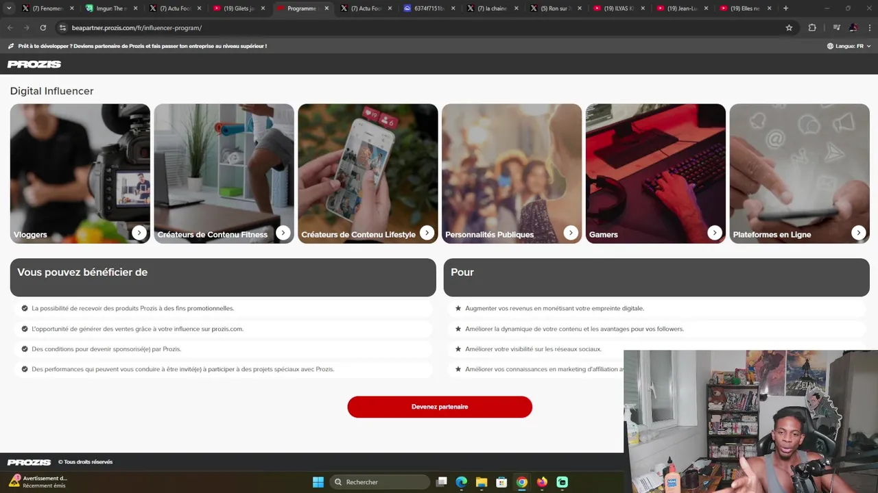Screen dimensions: 878x493
Task: Click the Rechercher taskbar search box
Action: click(380, 482)
